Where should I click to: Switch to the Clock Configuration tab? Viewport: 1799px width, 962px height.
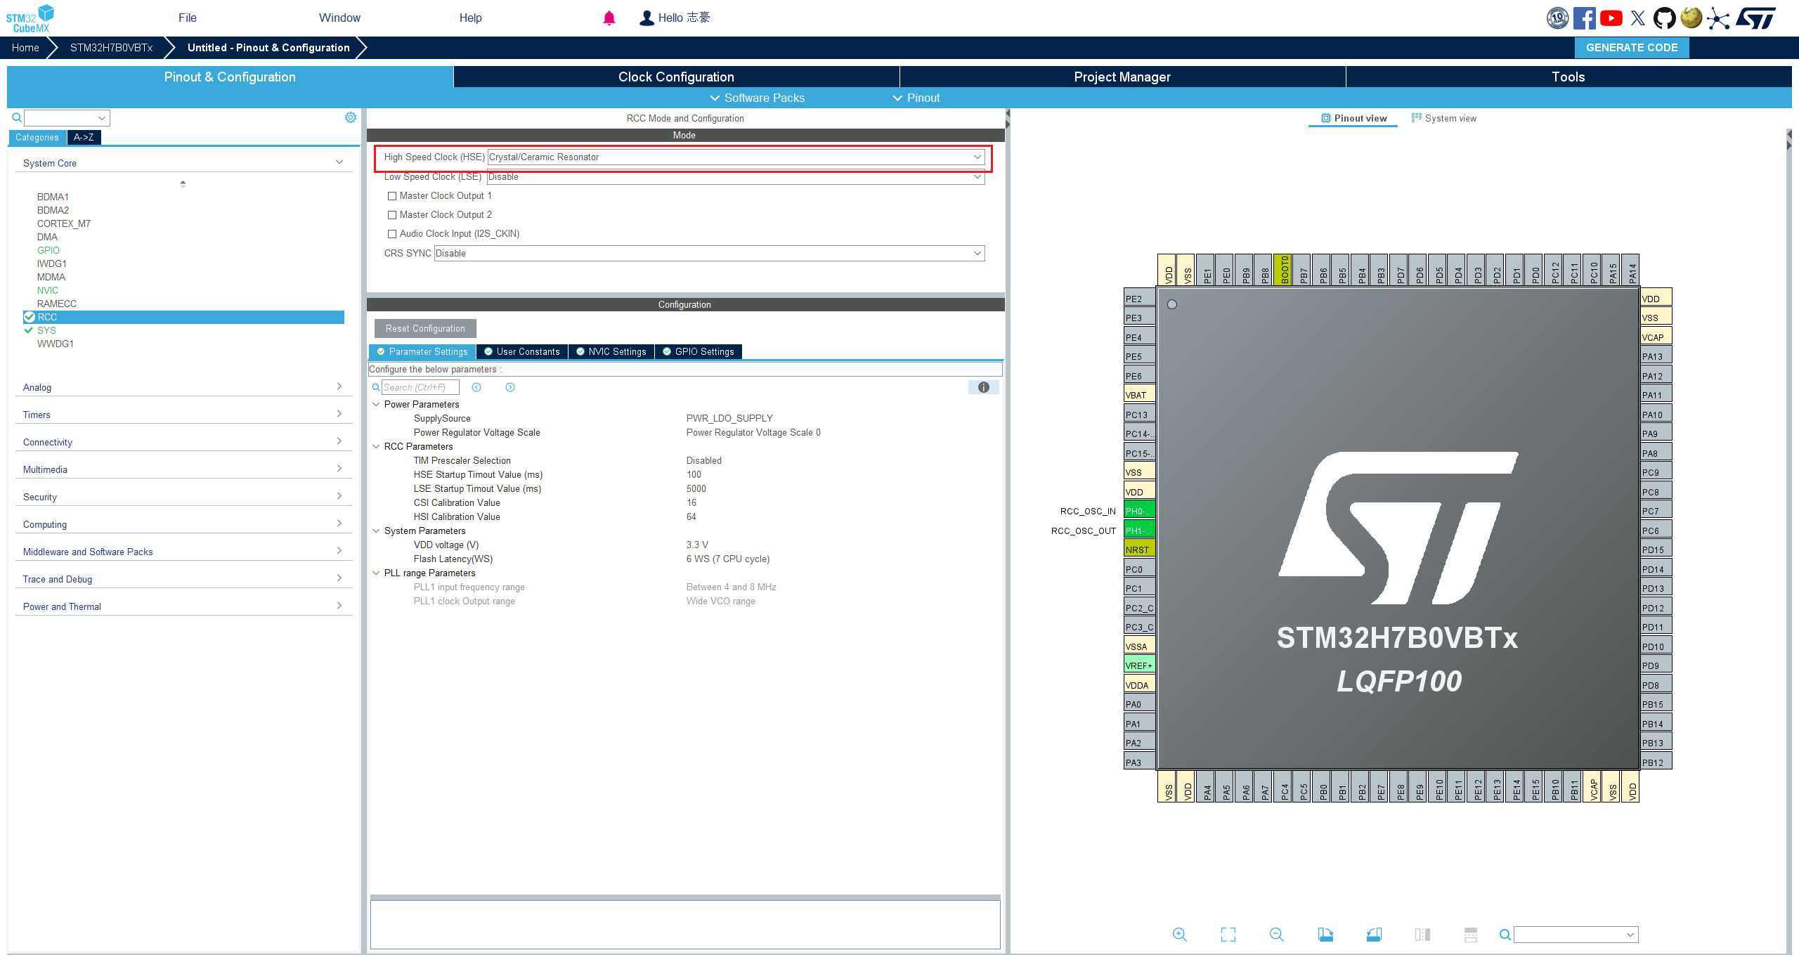[675, 77]
